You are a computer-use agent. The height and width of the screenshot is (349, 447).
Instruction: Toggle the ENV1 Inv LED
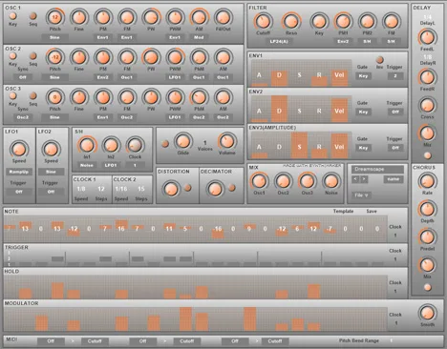(379, 60)
